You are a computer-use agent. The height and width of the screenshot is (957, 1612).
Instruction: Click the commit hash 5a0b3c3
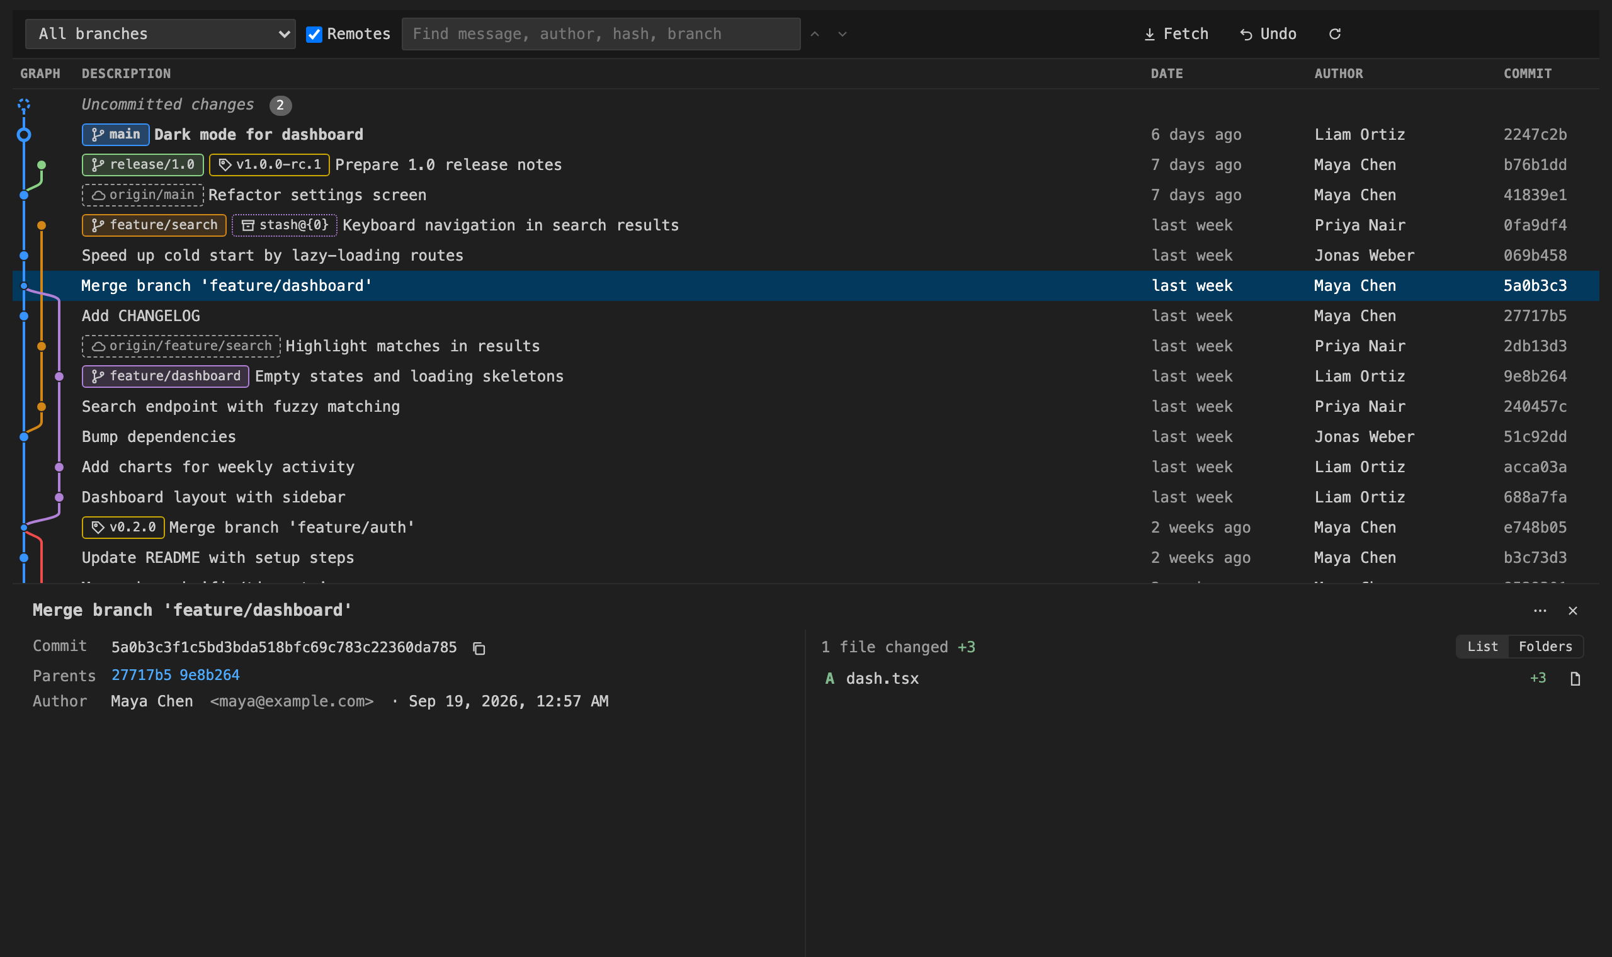pyautogui.click(x=1535, y=286)
